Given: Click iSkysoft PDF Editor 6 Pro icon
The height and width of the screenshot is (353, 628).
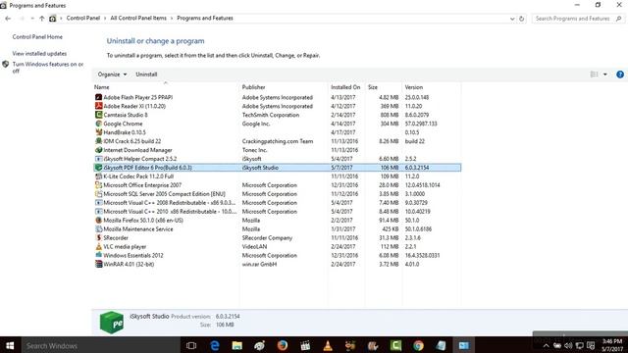Looking at the screenshot, I should click(98, 168).
